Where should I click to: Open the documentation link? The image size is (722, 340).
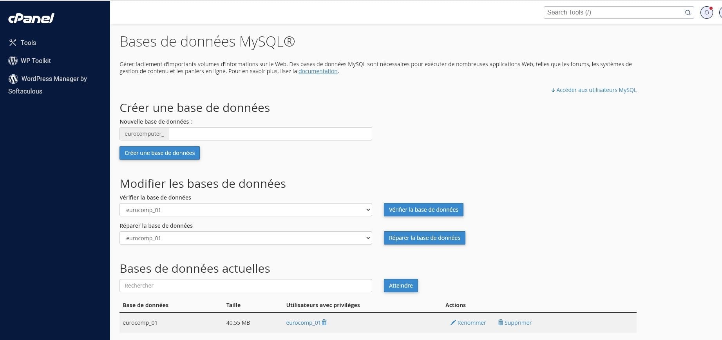318,71
